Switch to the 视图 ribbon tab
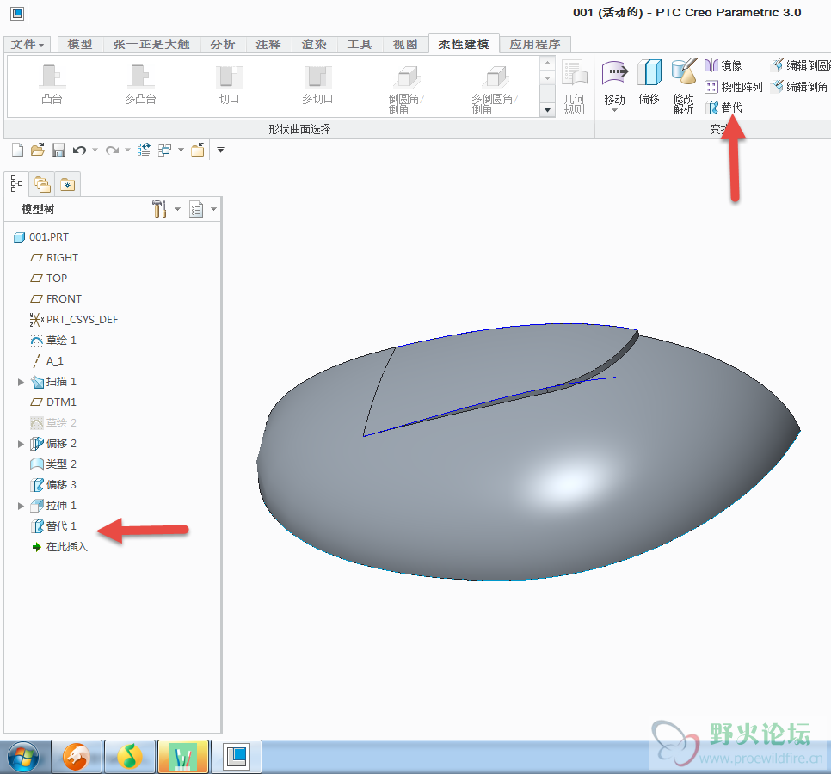This screenshot has height=774, width=831. [405, 44]
